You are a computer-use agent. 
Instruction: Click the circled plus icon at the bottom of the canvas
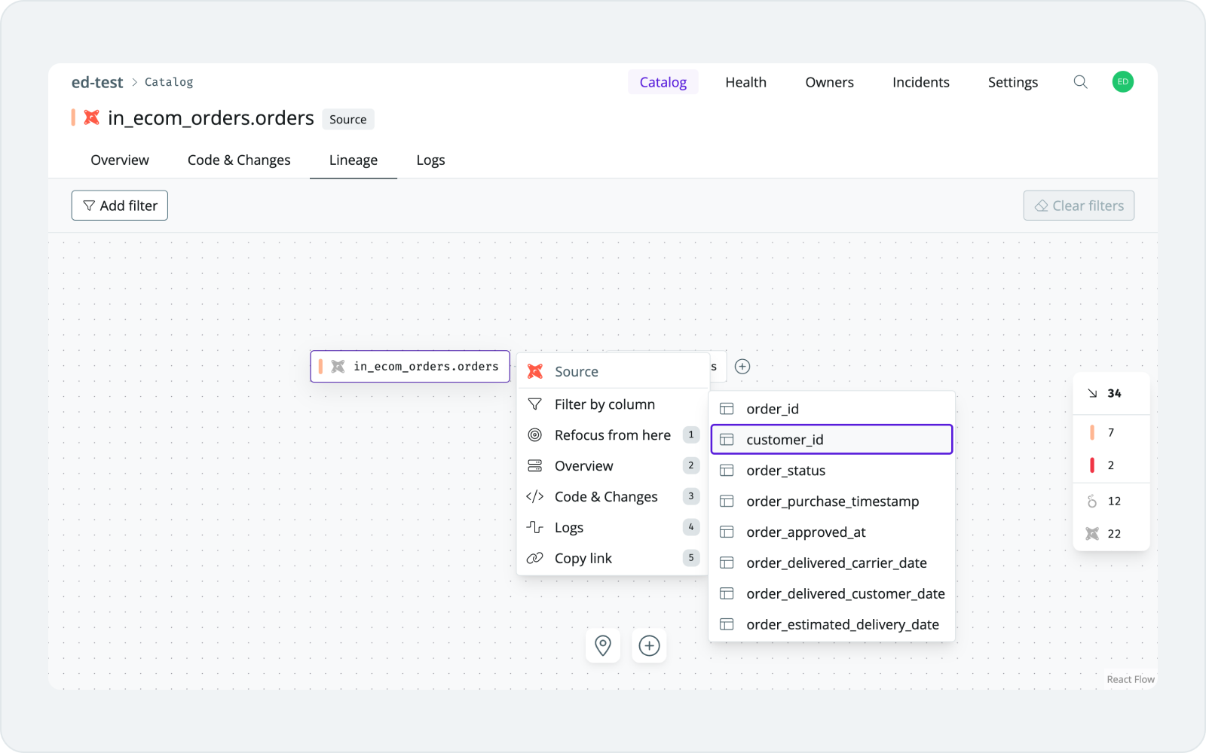pos(649,645)
